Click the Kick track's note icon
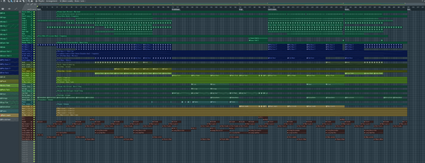 click(32, 14)
